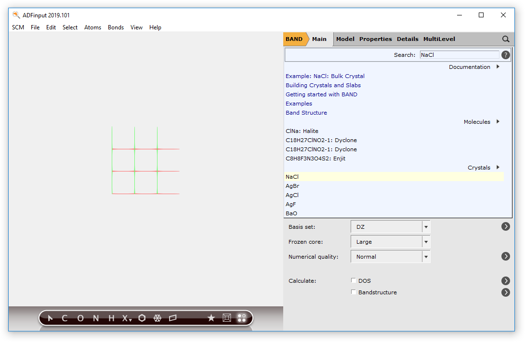
Task: Change Frozen core via its dropdown
Action: point(426,241)
